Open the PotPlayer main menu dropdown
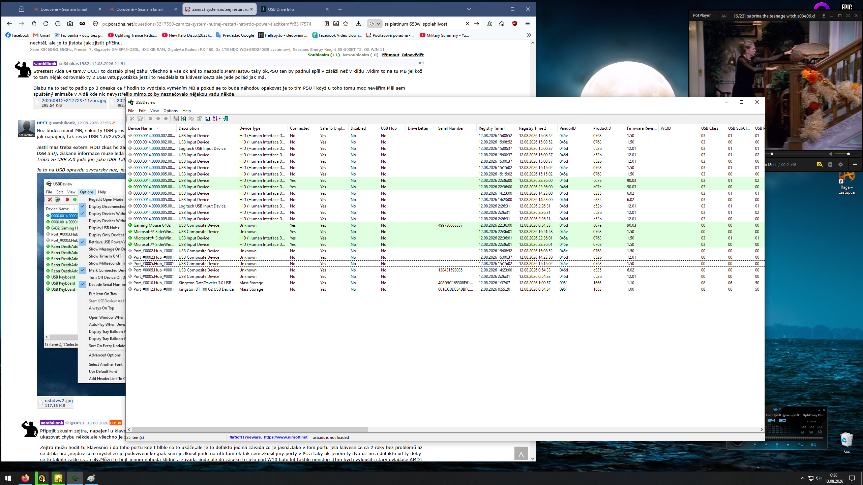This screenshot has height=485, width=863. coord(704,15)
